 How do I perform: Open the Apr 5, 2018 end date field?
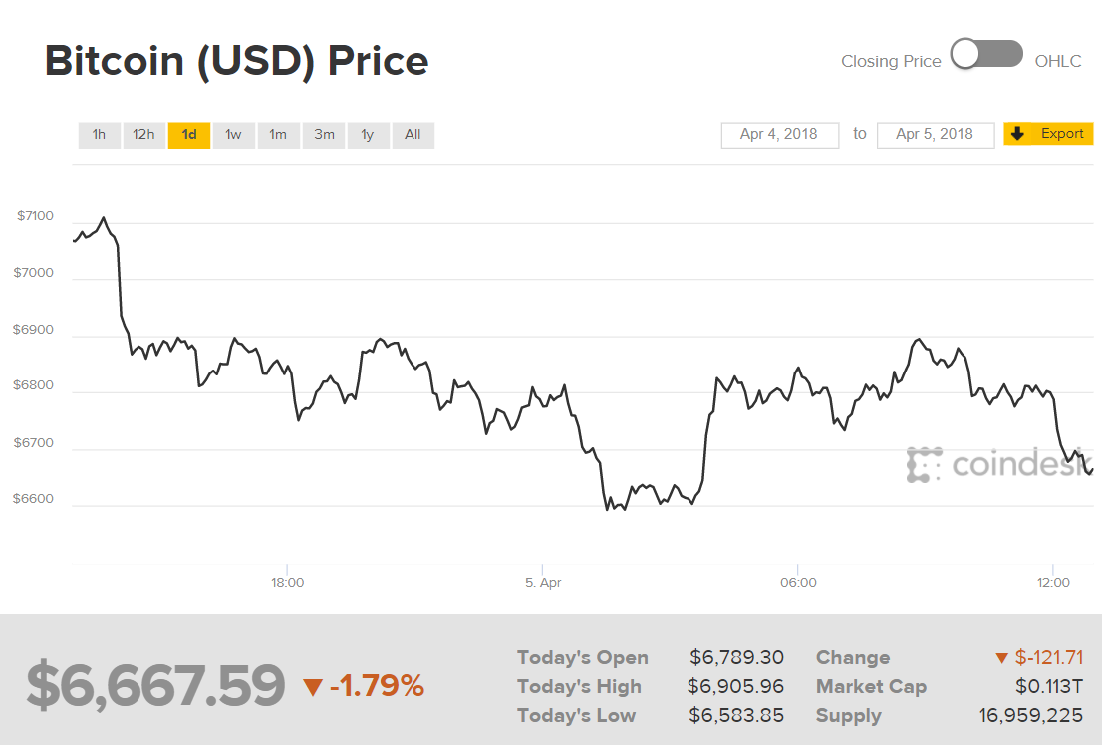tap(935, 134)
